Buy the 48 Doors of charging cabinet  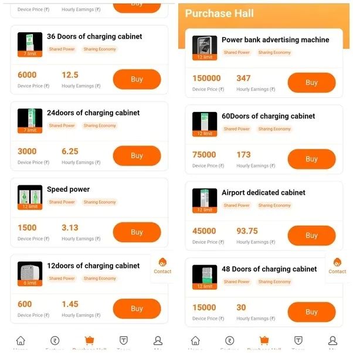point(311,312)
